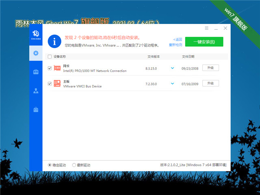Open the user profile sidebar icon
The image size is (260, 195).
[x=36, y=91]
